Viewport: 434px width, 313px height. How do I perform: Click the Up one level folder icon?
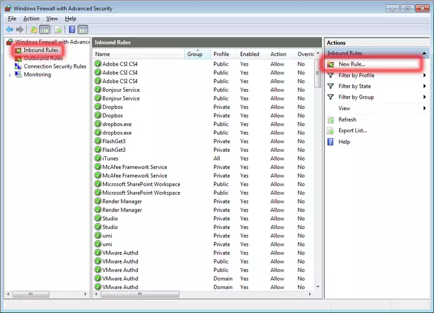coord(34,29)
